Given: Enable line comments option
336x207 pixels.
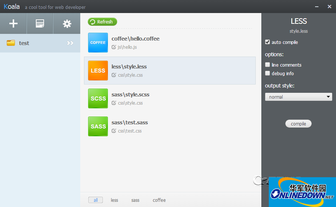Looking at the screenshot, I should tap(267, 64).
